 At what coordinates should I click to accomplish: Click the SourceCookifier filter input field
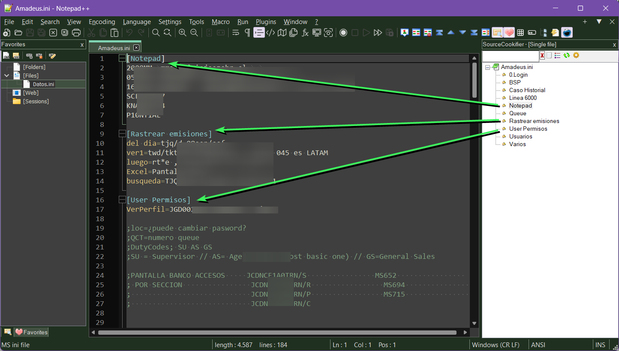pos(511,56)
